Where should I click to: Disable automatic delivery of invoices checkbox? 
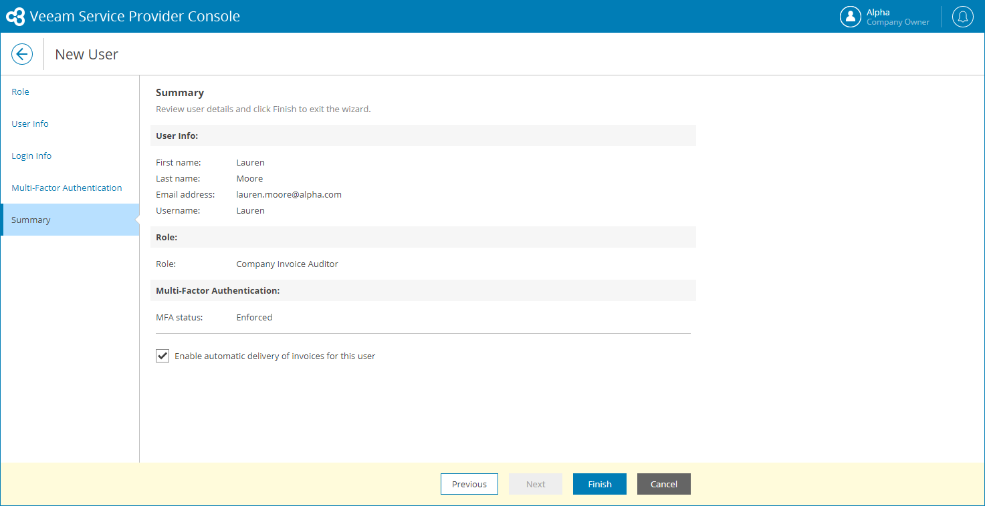pyautogui.click(x=162, y=356)
